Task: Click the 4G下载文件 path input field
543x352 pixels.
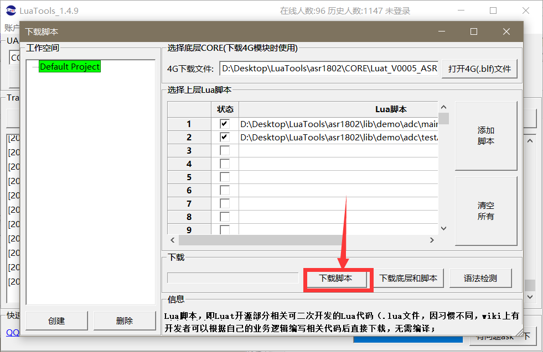Action: click(329, 69)
